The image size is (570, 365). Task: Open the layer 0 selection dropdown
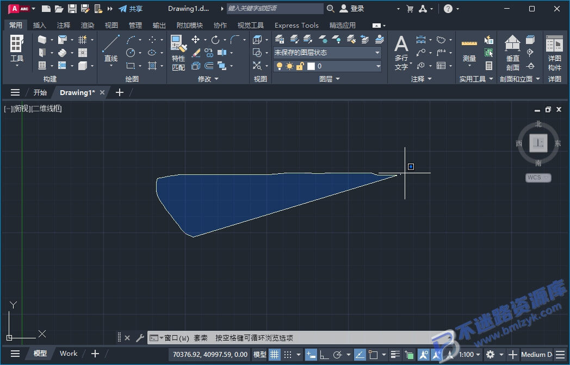coord(327,66)
